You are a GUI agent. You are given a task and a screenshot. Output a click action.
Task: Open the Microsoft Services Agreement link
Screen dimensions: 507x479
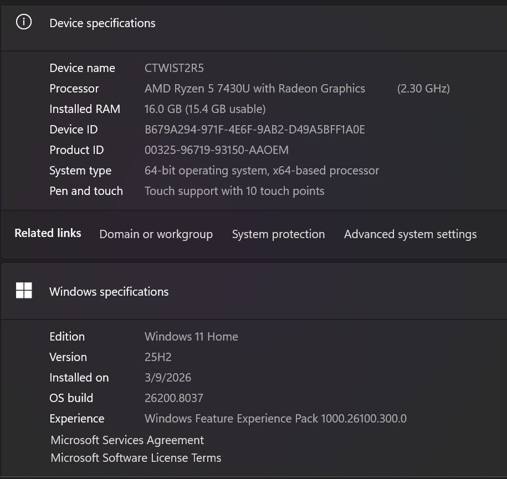click(127, 440)
